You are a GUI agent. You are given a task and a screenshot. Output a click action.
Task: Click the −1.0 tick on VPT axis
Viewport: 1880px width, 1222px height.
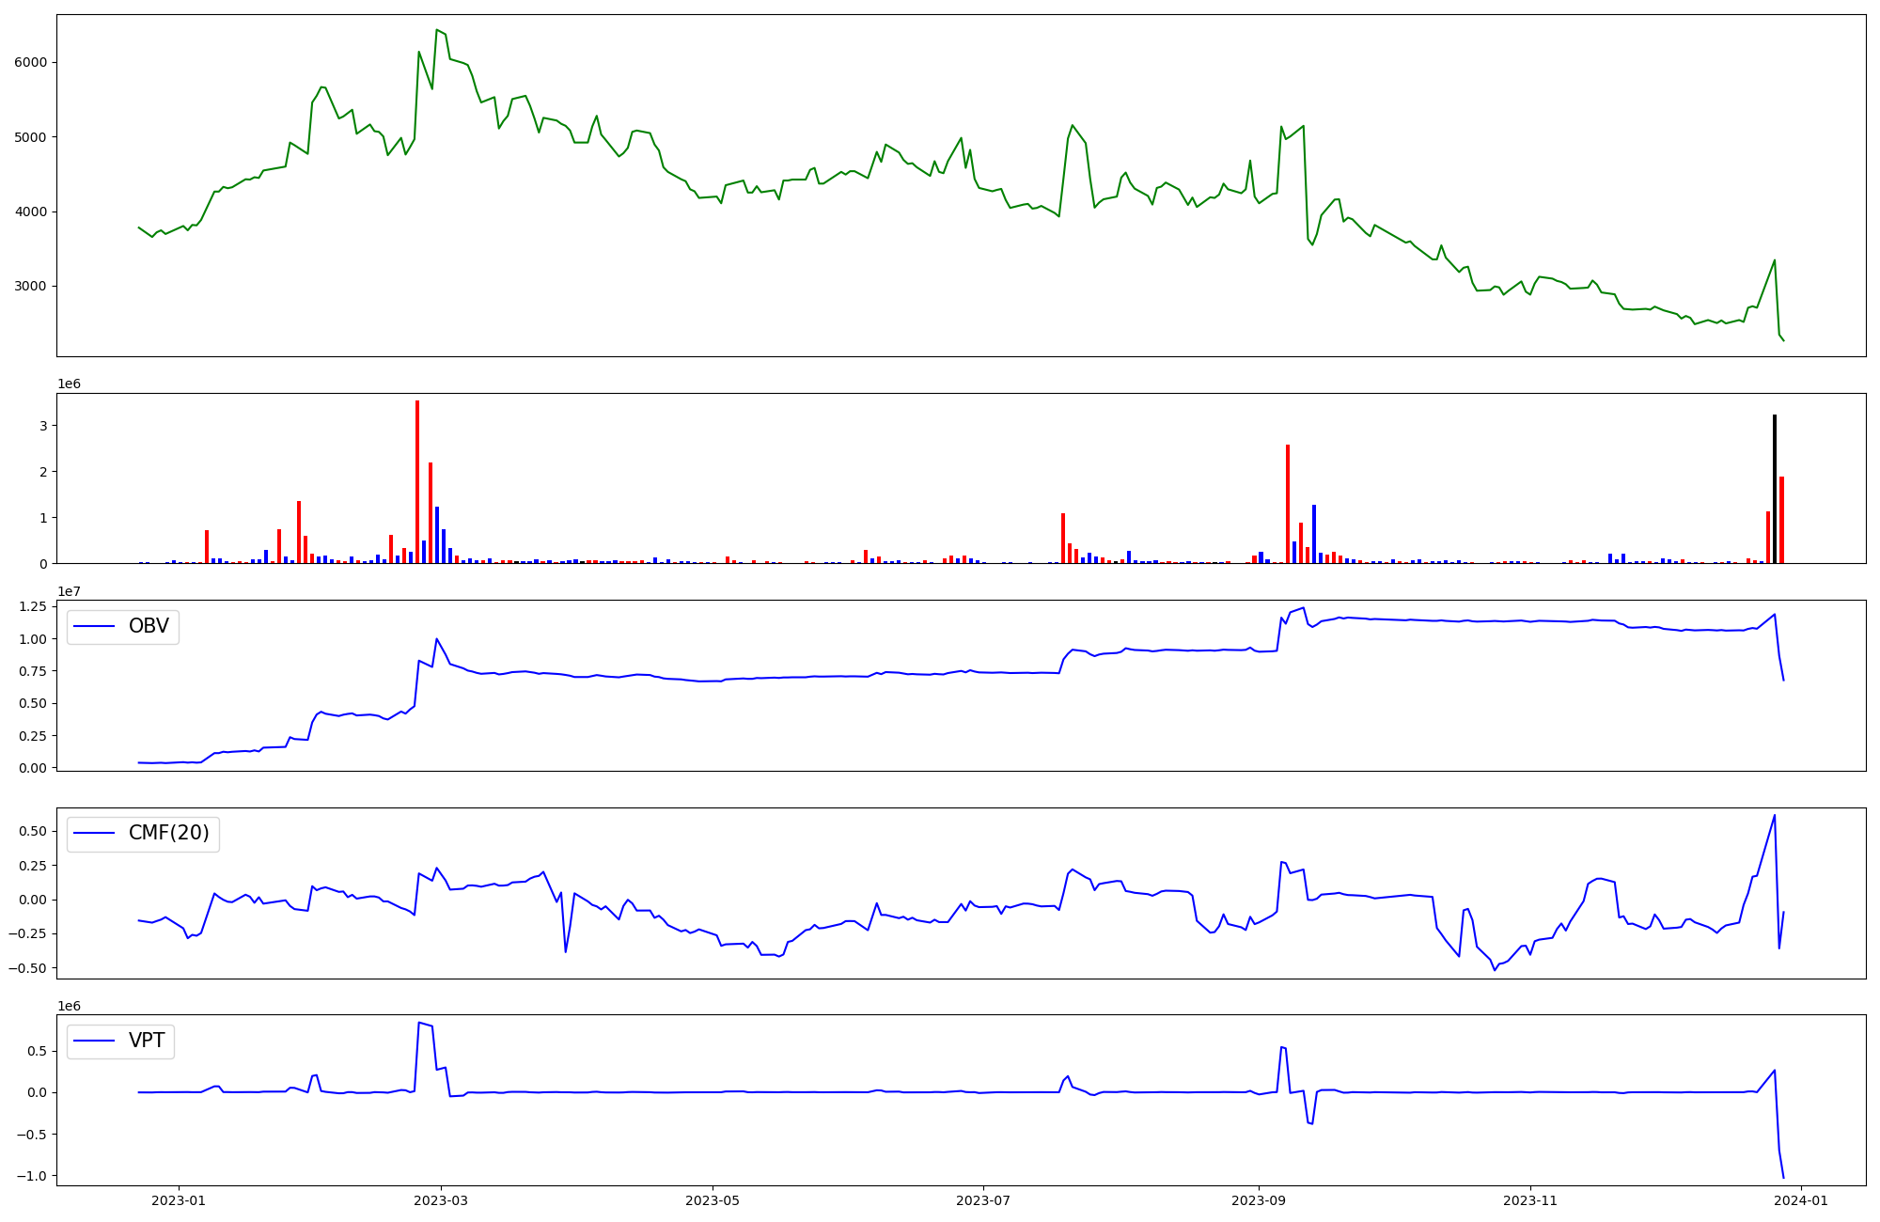(x=34, y=1176)
